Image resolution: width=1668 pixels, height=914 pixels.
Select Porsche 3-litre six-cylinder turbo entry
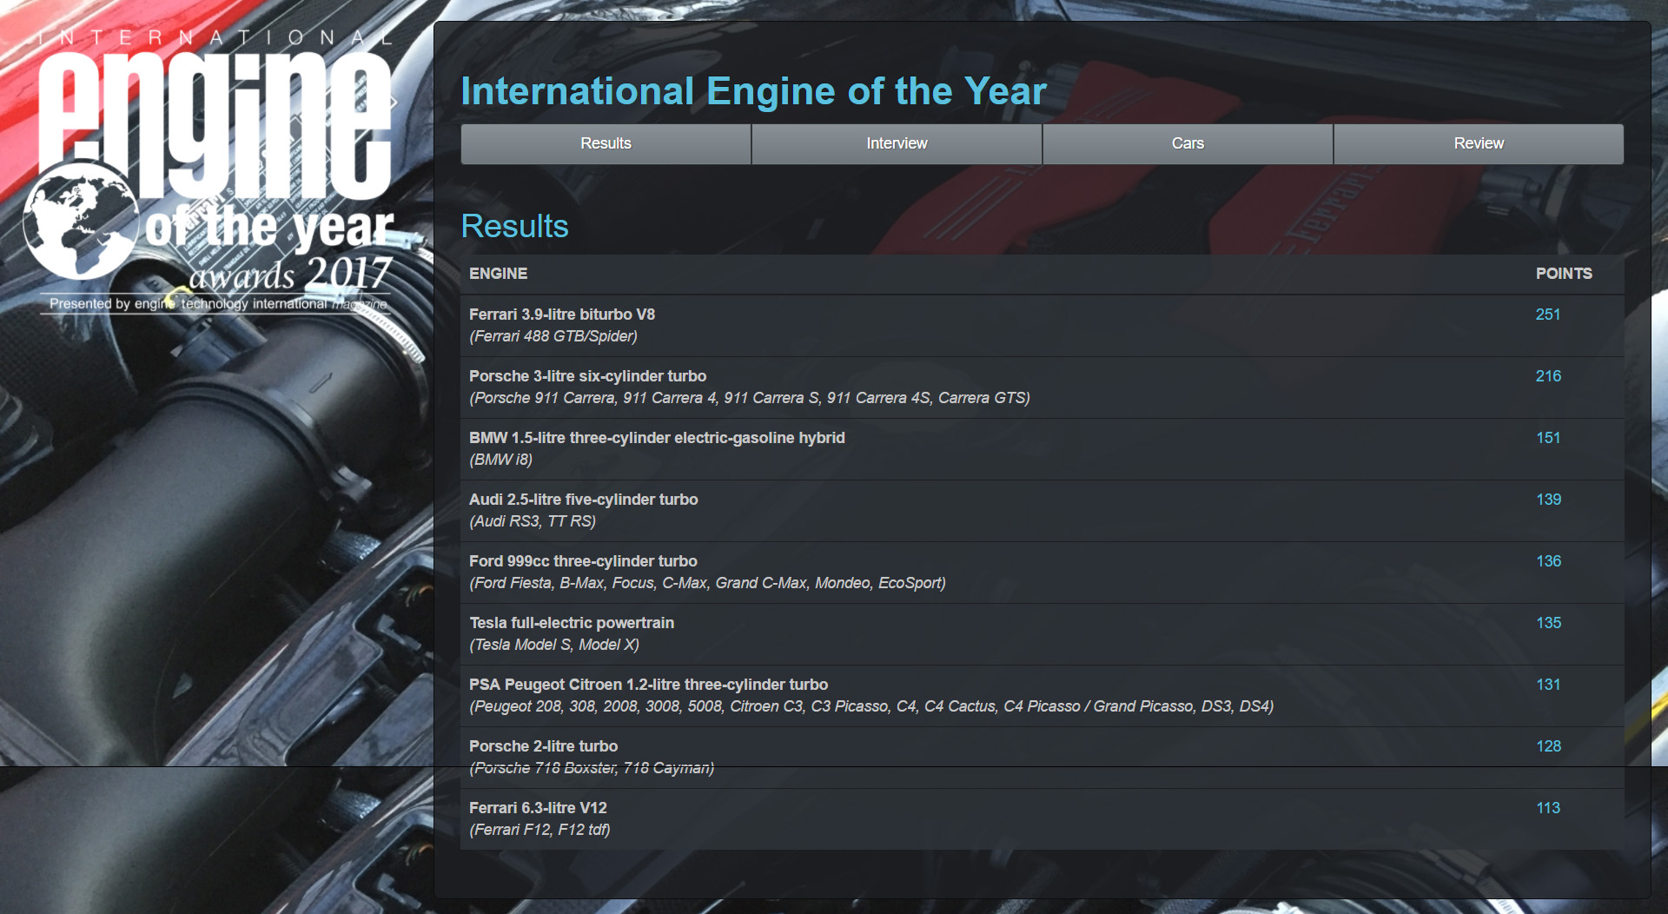[x=1042, y=387]
